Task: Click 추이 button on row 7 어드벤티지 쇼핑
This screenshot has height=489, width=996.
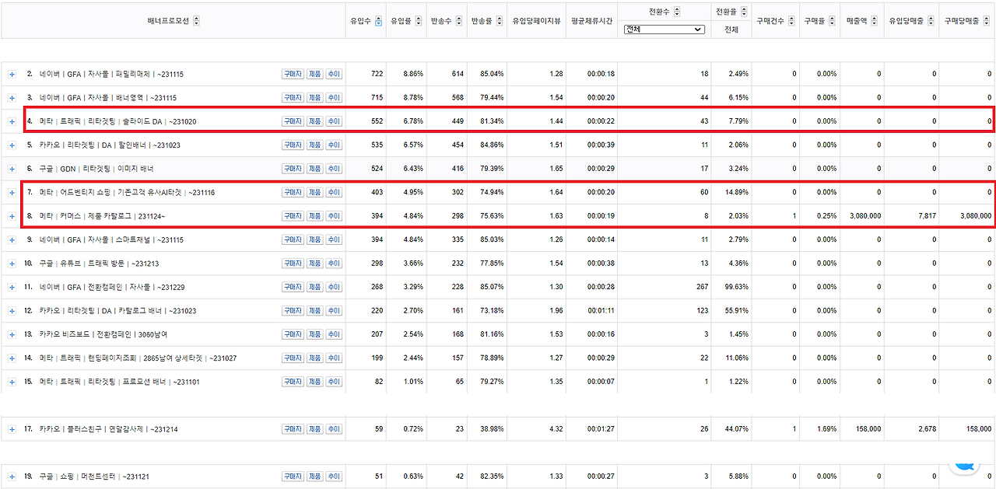Action: click(x=334, y=192)
